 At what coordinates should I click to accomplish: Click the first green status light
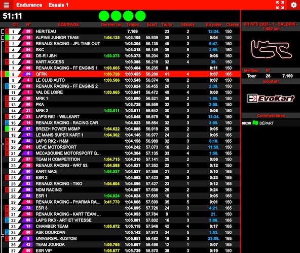click(x=104, y=16)
